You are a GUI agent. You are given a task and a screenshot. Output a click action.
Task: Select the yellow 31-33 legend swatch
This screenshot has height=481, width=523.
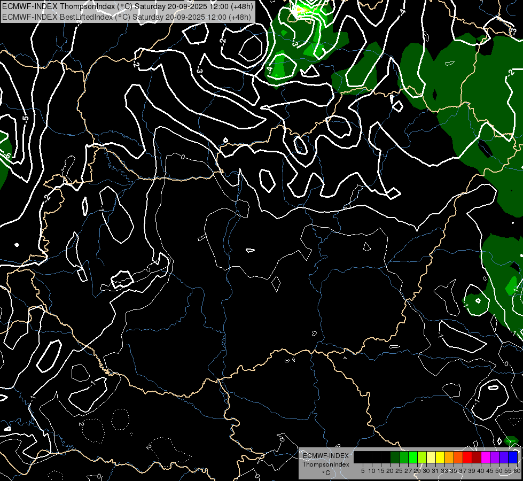[x=440, y=457]
